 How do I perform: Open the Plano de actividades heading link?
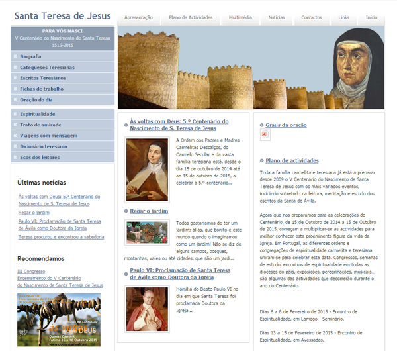292,160
